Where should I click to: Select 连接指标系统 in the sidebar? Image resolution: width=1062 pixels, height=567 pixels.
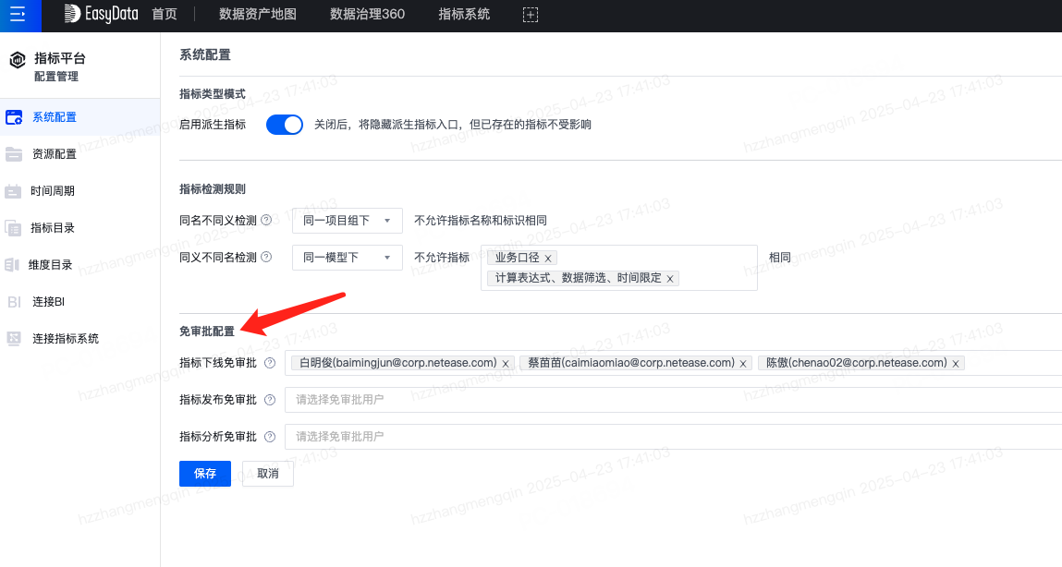point(79,338)
